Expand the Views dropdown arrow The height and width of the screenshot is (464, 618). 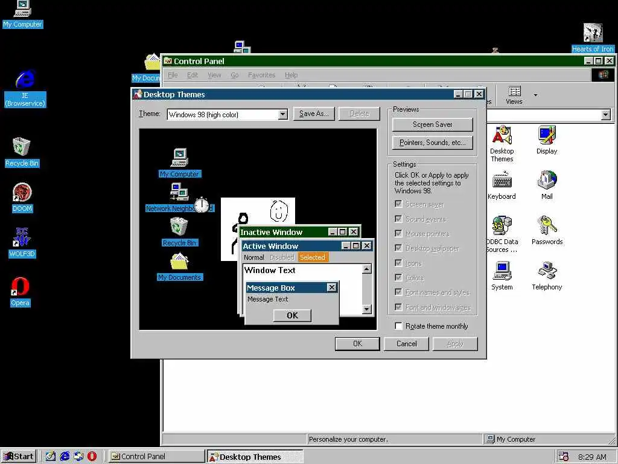(x=535, y=95)
